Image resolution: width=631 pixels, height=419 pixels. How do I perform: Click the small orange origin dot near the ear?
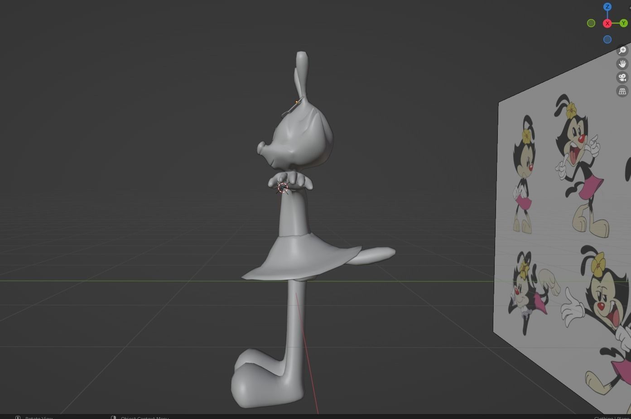pos(297,102)
